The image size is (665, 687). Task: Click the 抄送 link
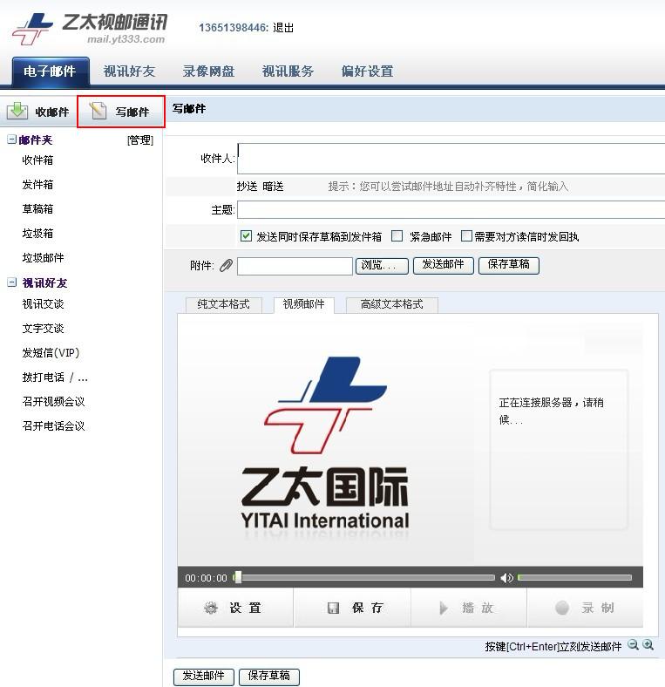[x=247, y=187]
